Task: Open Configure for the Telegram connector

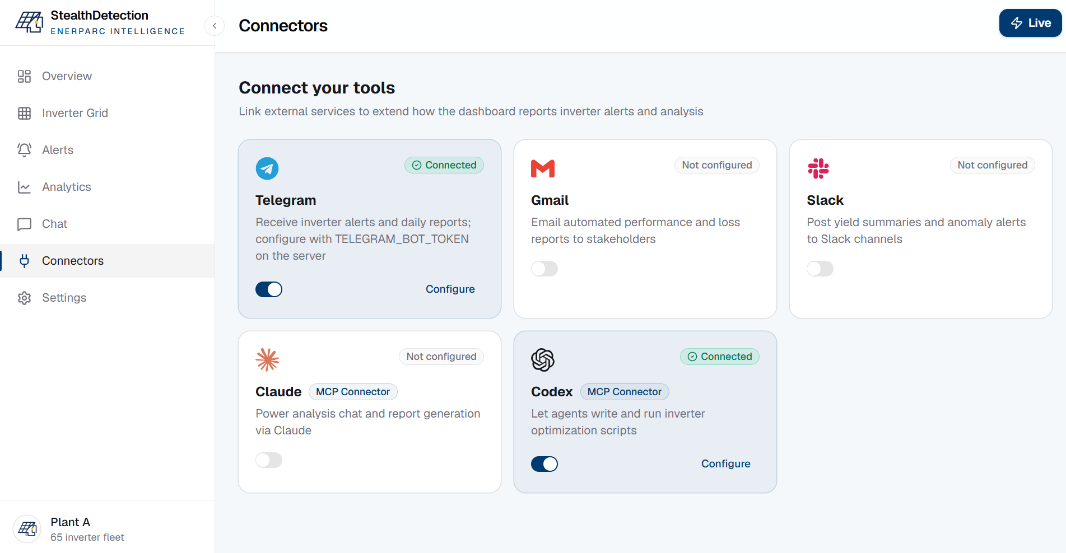Action: [x=450, y=289]
